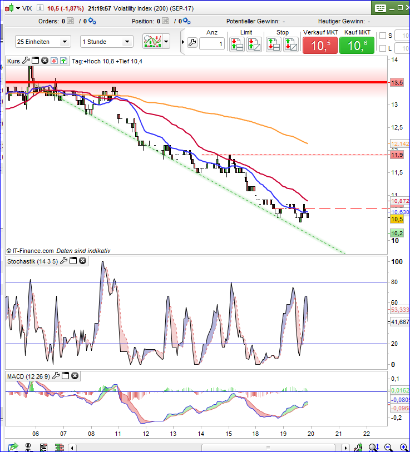
Task: Collapse the order panel triangle arrow
Action: click(x=183, y=42)
